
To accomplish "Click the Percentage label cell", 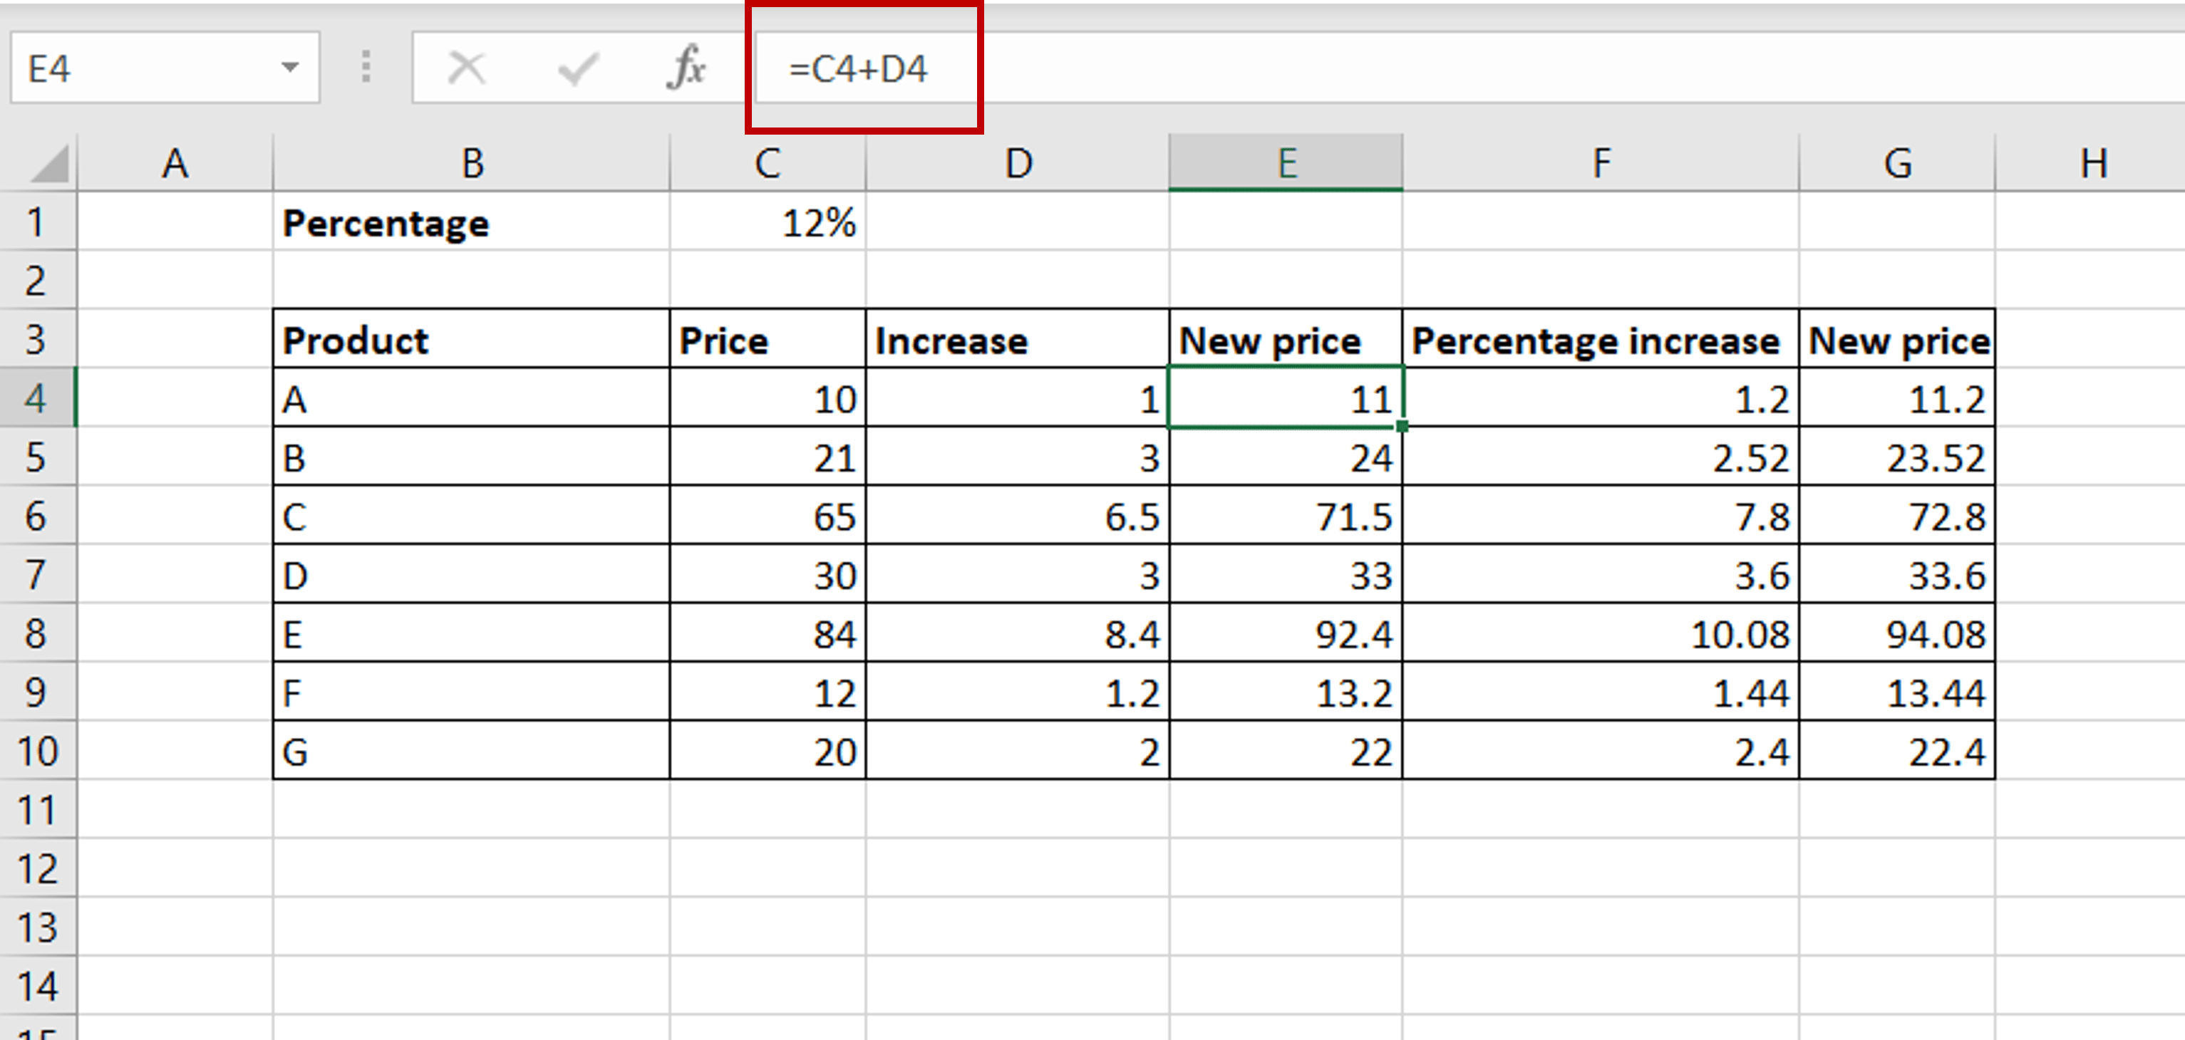I will (x=386, y=223).
